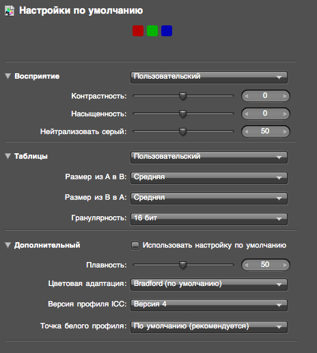317x353 pixels.
Task: Select the red color swatch
Action: point(138,31)
